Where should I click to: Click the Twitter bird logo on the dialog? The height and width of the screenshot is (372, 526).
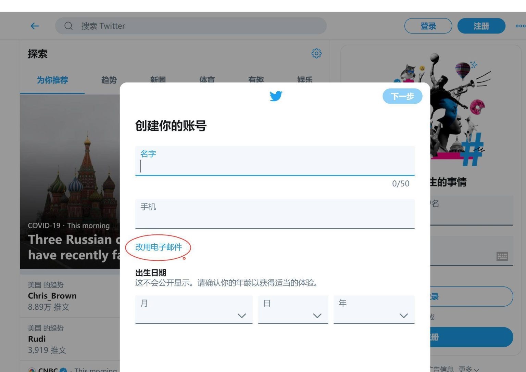(276, 96)
